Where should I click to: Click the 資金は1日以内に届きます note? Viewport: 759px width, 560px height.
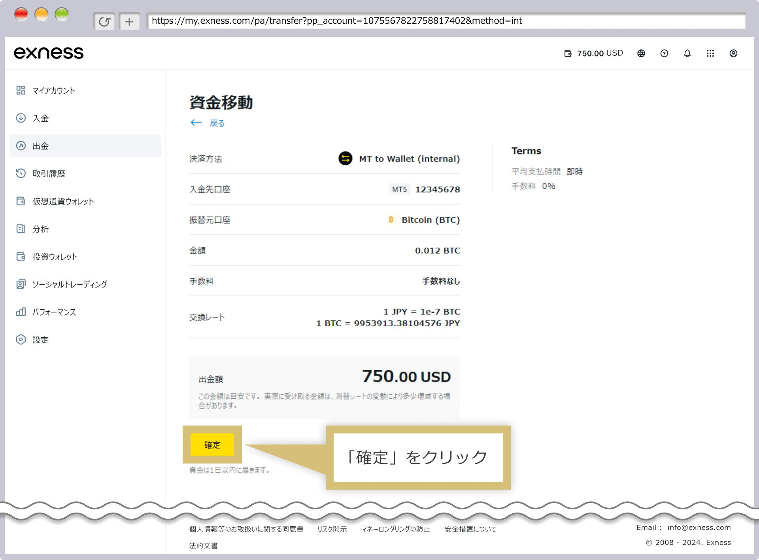tap(229, 470)
